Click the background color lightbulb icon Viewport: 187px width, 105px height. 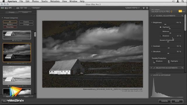point(144,8)
